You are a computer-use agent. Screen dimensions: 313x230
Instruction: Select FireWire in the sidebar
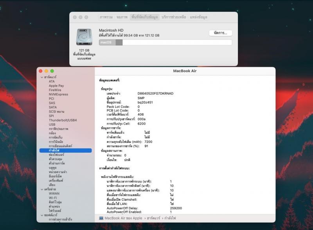(55, 90)
